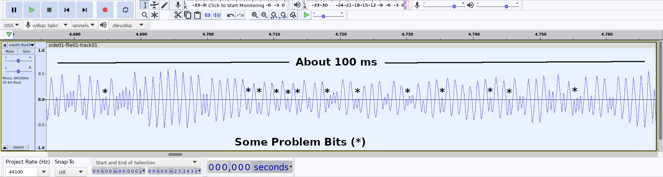
Task: Open the audio position seconds format arrow
Action: coord(291,167)
